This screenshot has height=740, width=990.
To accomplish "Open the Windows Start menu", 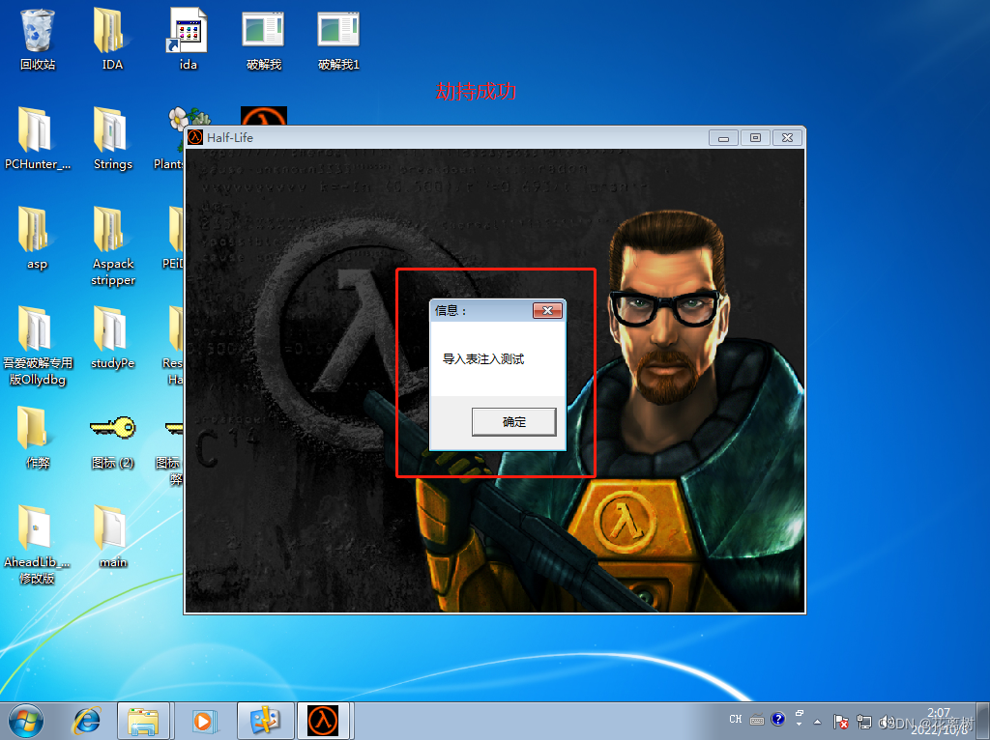I will tap(26, 721).
